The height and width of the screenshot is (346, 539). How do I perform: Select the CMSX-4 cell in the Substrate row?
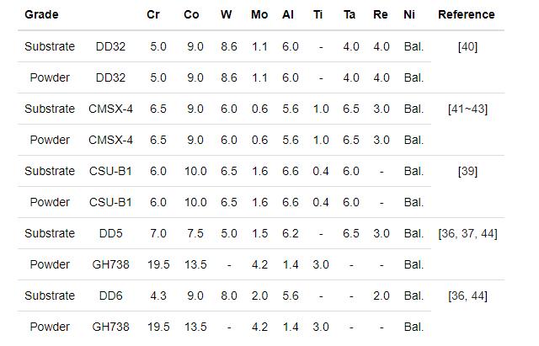click(111, 109)
